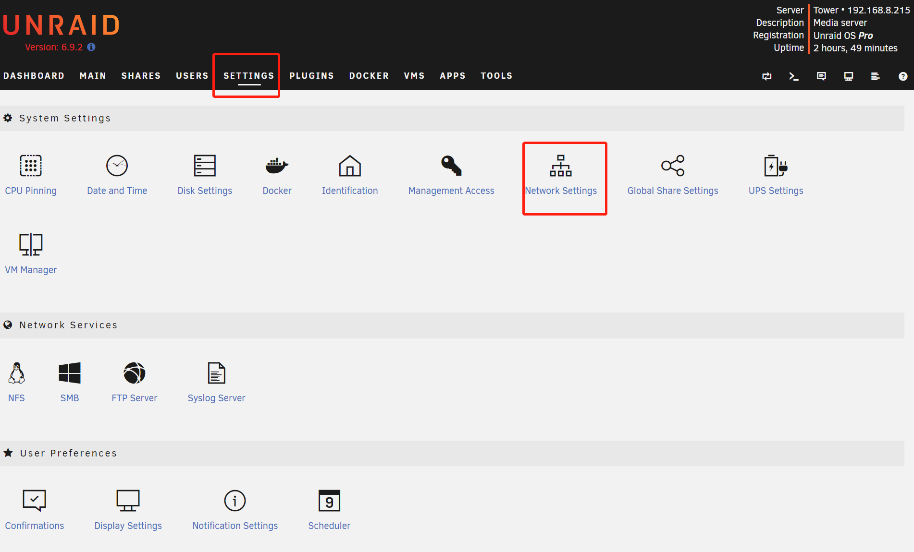Go to the Dashboard tab
This screenshot has height=552, width=914.
tap(34, 76)
